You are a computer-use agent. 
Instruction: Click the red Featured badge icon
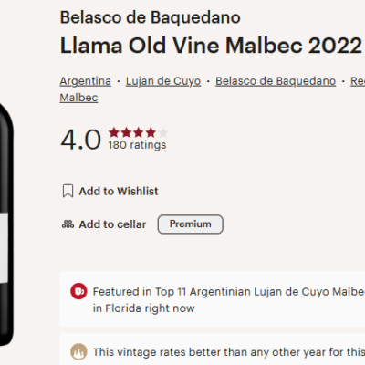click(x=78, y=291)
